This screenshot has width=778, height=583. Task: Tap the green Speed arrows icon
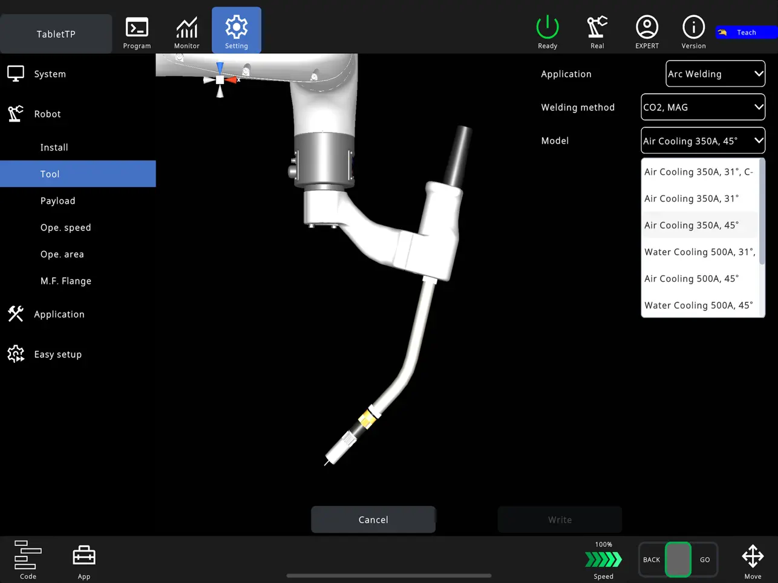click(603, 560)
